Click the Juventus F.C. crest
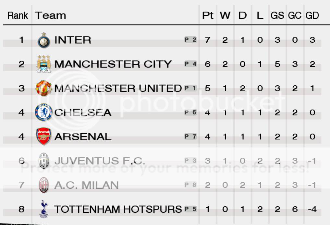This screenshot has width=330, height=225. coord(44,161)
